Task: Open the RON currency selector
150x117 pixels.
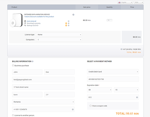Action: point(139,2)
